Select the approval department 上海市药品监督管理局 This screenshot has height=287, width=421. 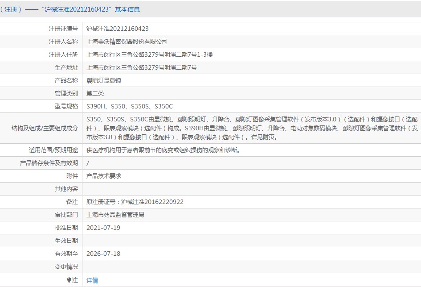115,215
